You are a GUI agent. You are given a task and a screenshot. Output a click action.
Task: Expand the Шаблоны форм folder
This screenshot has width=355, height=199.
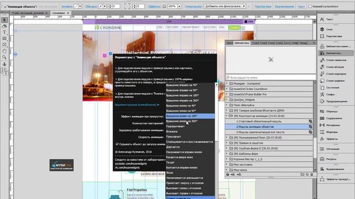point(227,154)
